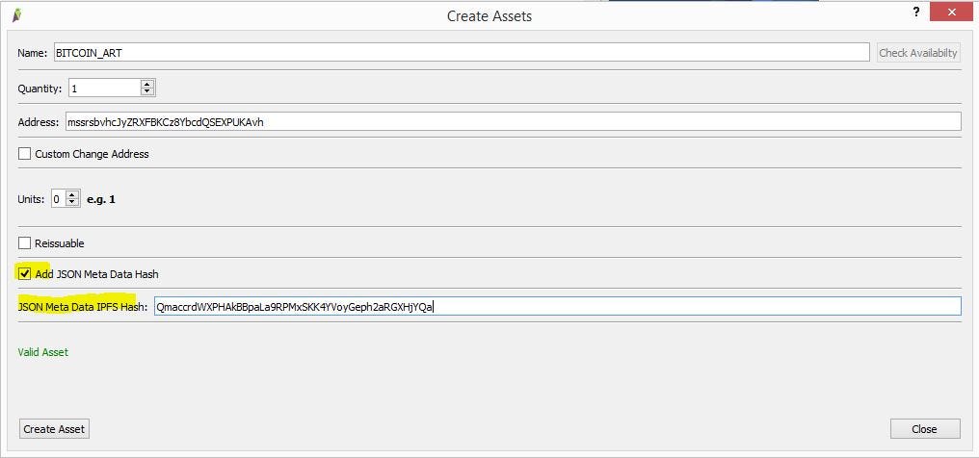The width and height of the screenshot is (979, 458).
Task: Uncheck Add JSON Meta Data Hash
Action: point(24,273)
